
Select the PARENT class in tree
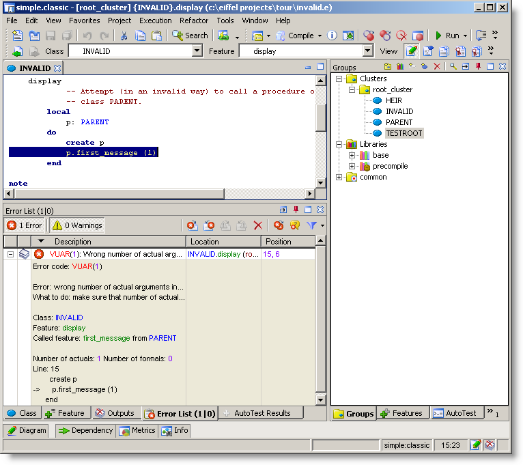click(x=399, y=122)
